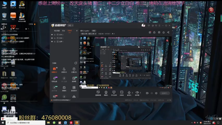Open the 视频连麦 tool
Viewport: 222px width, 125px height.
tap(54, 79)
